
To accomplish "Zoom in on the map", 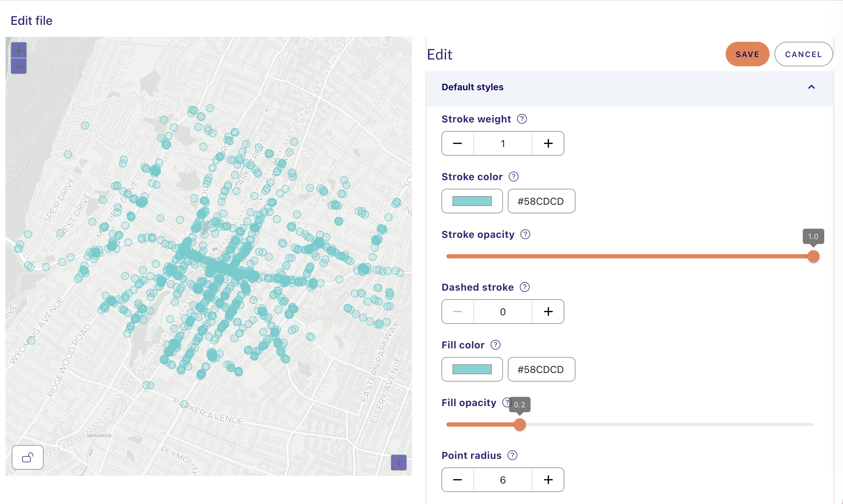I will [x=19, y=51].
